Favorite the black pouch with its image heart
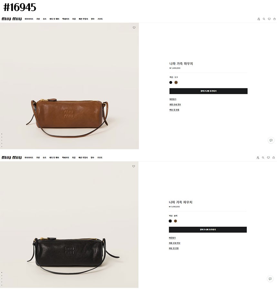Image resolution: width=277 pixels, height=305 pixels. pyautogui.click(x=134, y=166)
